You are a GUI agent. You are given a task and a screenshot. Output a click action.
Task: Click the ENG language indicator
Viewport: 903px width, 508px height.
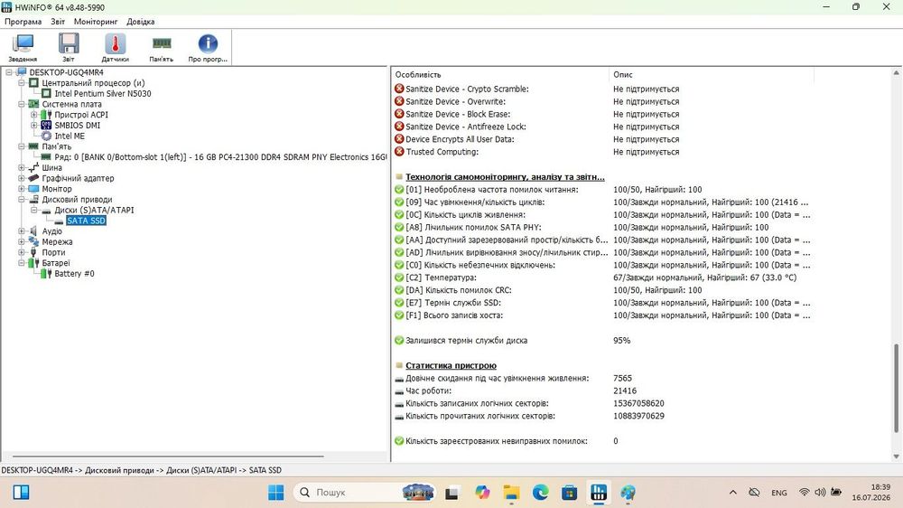[x=778, y=493]
